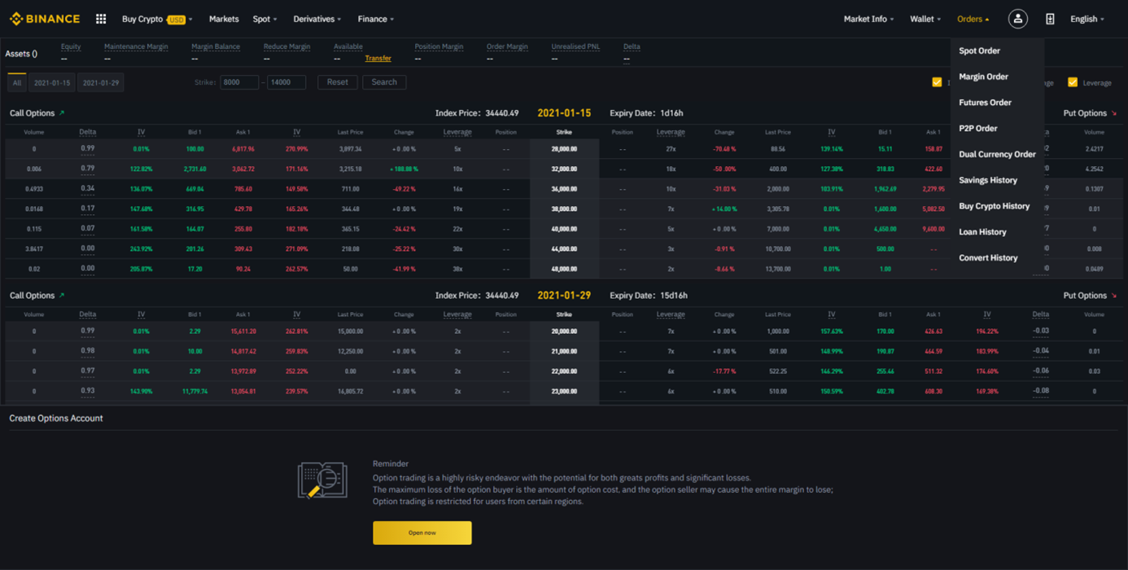Click the Reset button for strike filters
Image resolution: width=1128 pixels, height=570 pixels.
tap(337, 81)
